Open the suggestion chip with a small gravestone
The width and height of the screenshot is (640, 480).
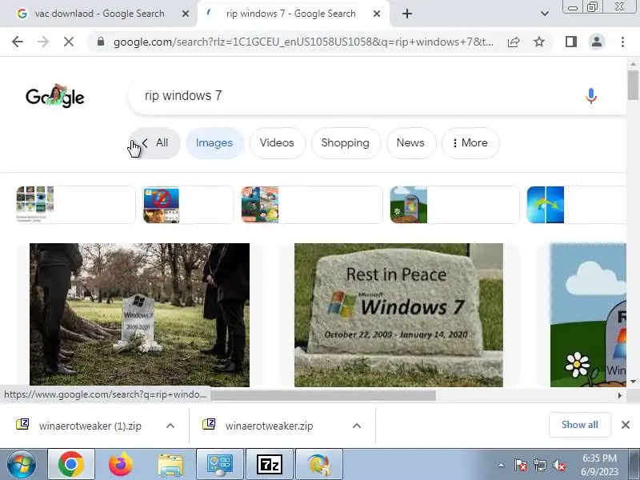coord(454,205)
